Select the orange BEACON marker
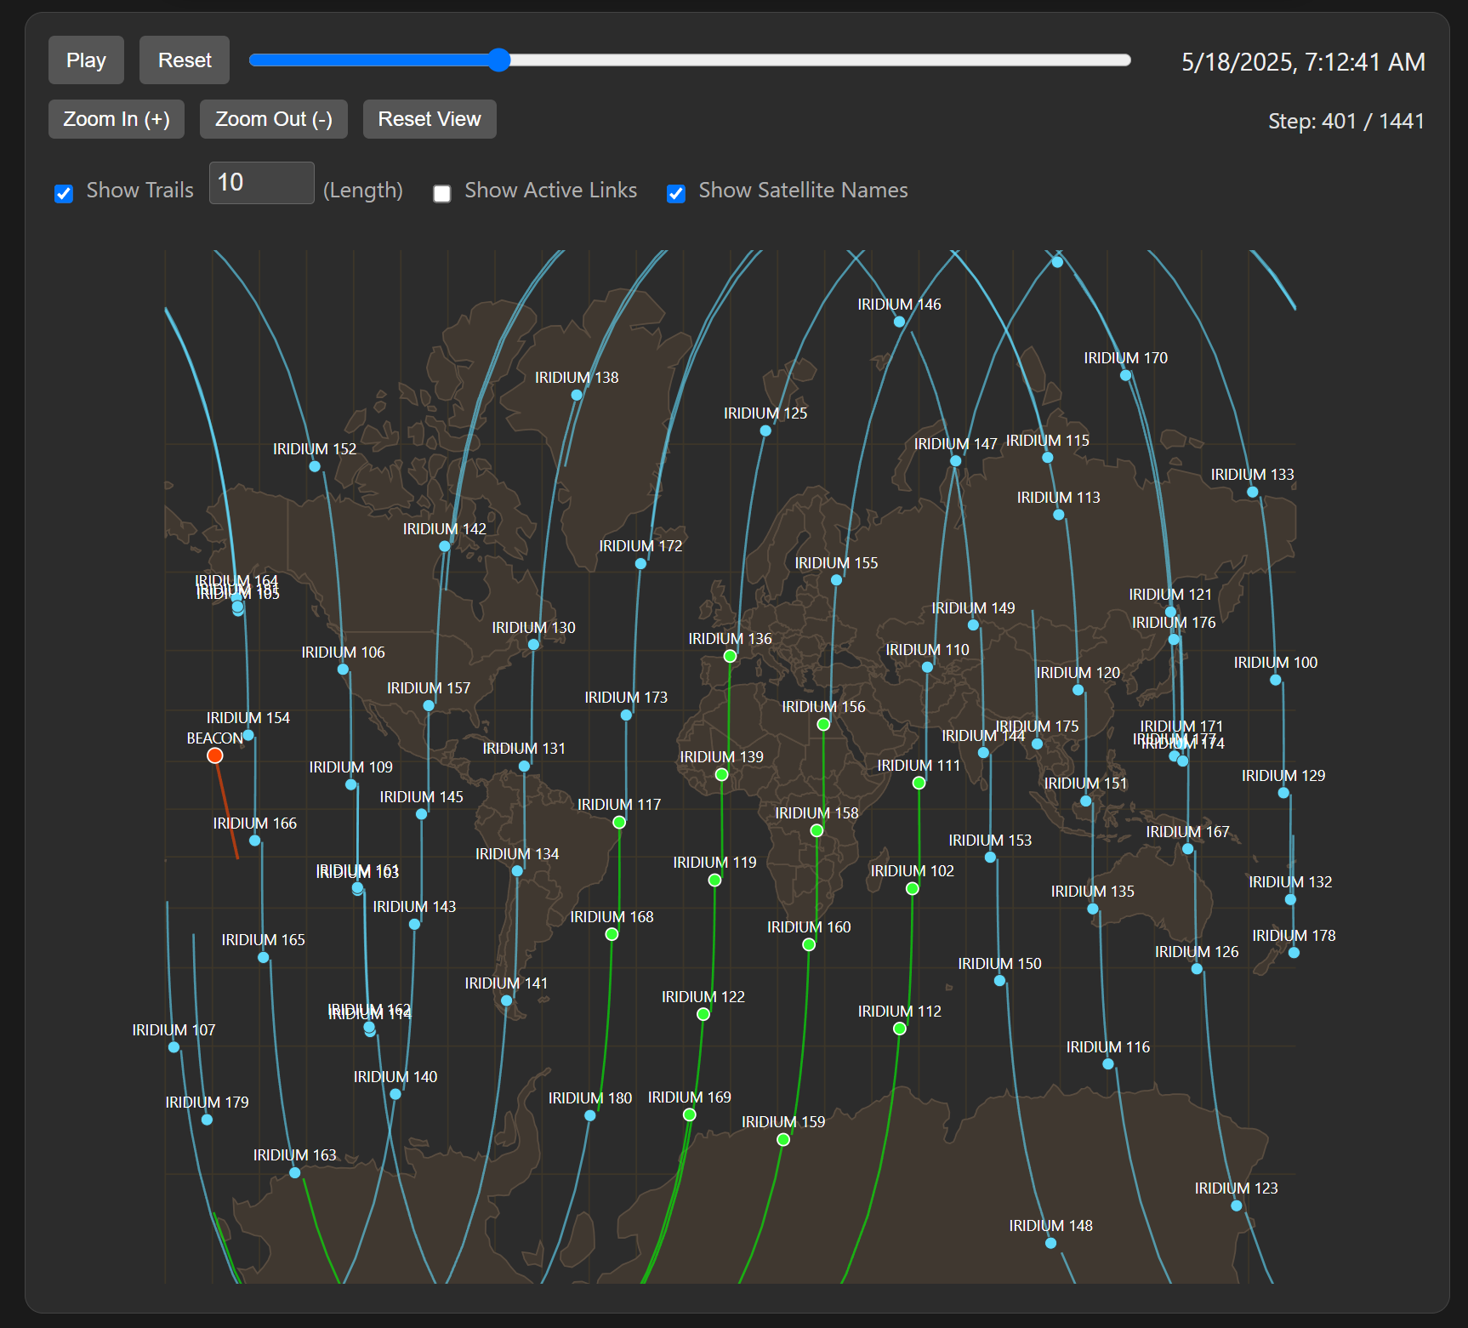 [x=215, y=755]
